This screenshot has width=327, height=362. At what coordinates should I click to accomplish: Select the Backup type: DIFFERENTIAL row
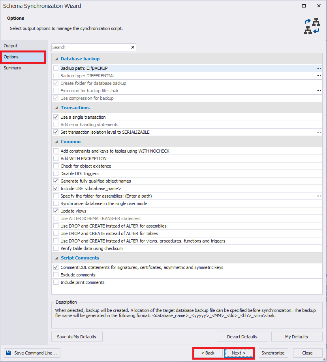[x=187, y=76]
